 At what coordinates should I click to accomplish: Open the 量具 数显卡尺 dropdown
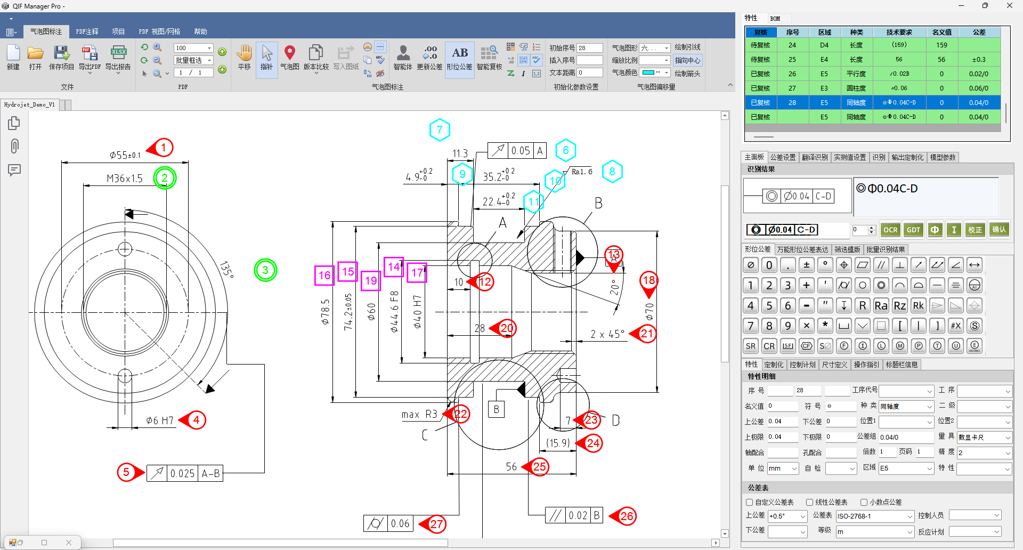1007,437
